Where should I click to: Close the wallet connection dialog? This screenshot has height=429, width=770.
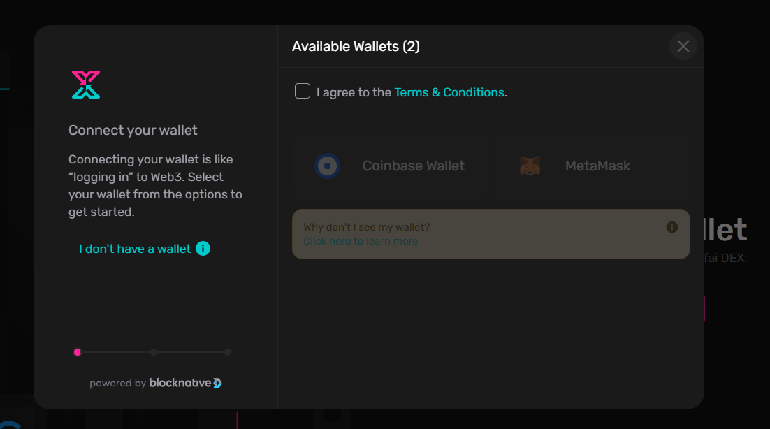(683, 46)
